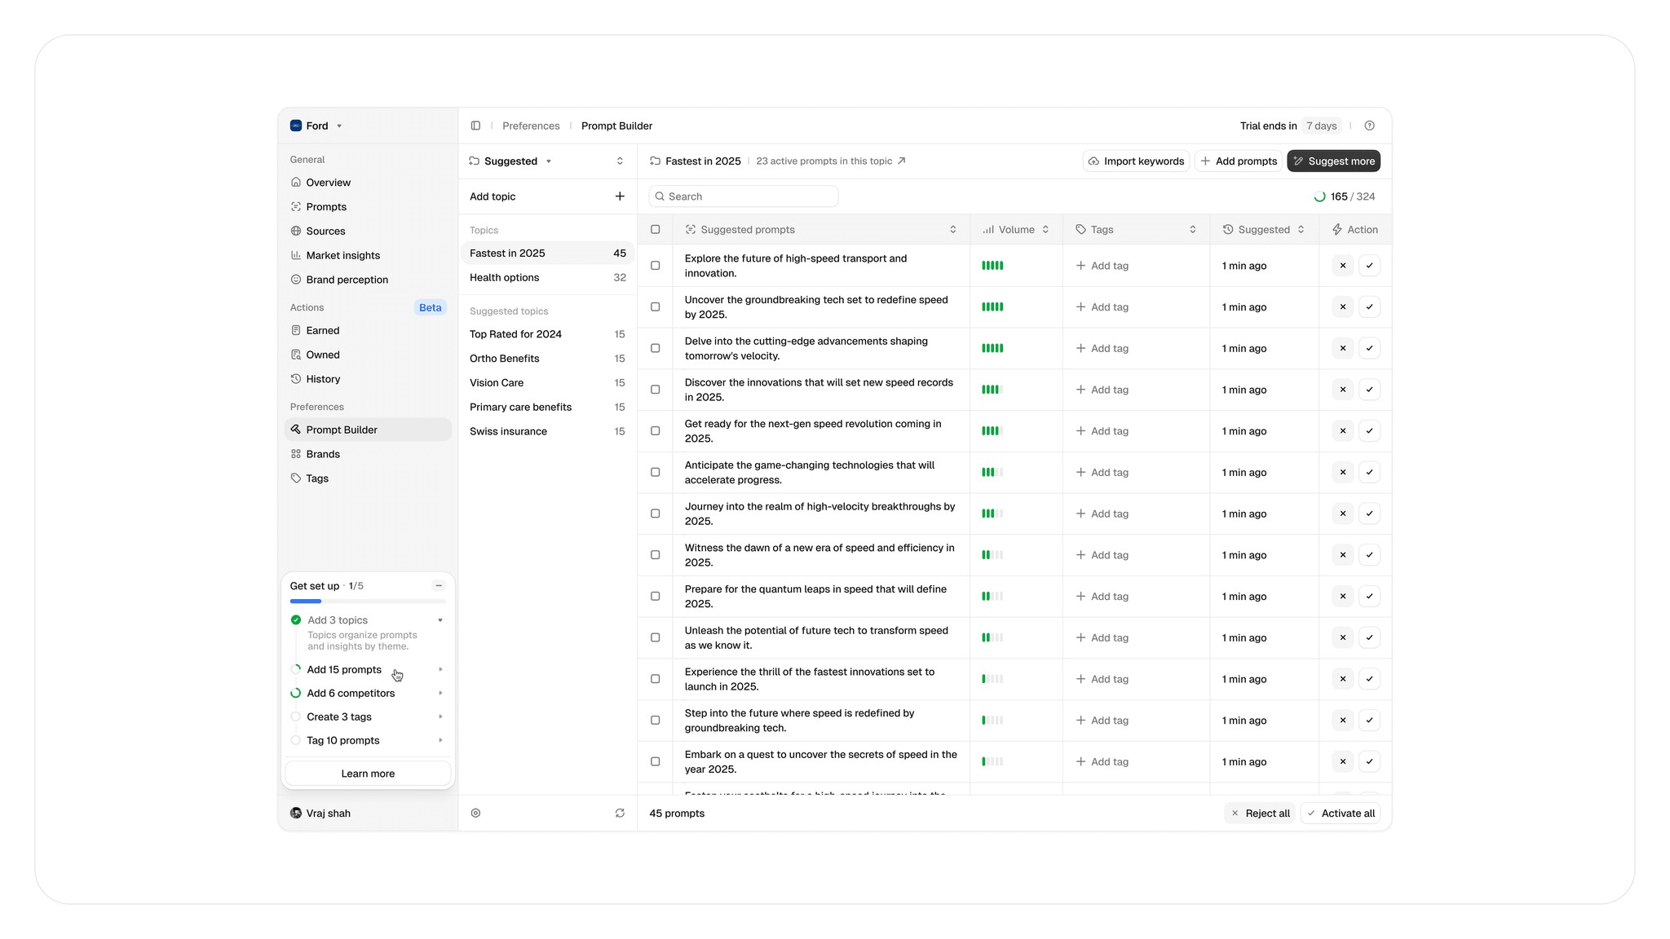Select checkbox for 'Get ready for the next-gen' prompt
This screenshot has height=939, width=1670.
pyautogui.click(x=655, y=431)
